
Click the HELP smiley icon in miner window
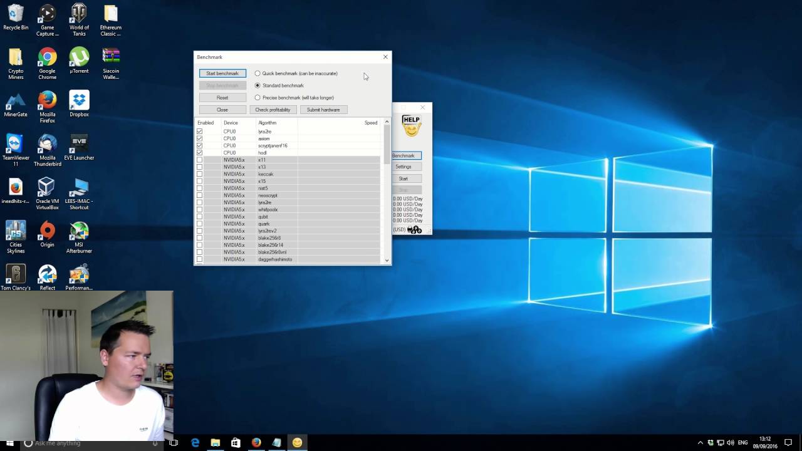411,125
